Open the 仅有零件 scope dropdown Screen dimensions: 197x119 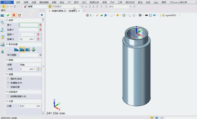[66, 6]
